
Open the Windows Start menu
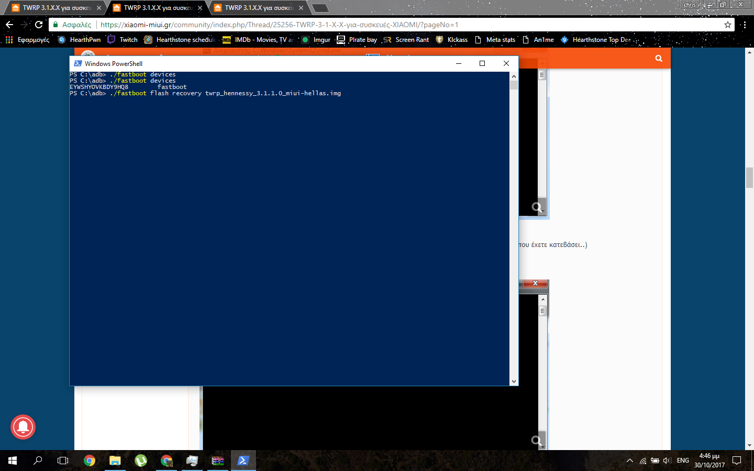point(13,461)
